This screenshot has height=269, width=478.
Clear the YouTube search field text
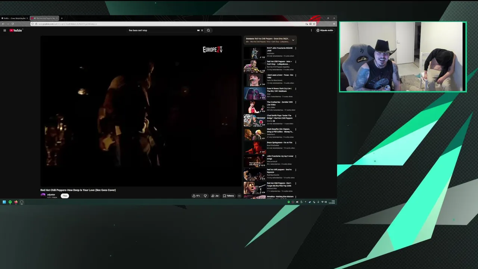pyautogui.click(x=202, y=30)
